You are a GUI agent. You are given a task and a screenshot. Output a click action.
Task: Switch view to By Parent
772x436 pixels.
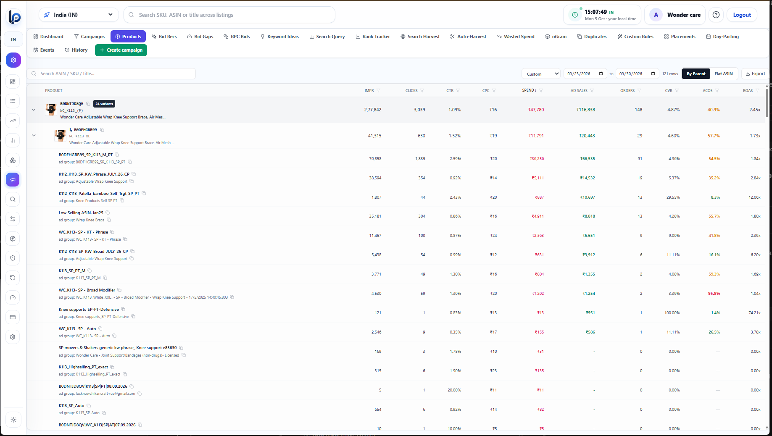tap(696, 74)
